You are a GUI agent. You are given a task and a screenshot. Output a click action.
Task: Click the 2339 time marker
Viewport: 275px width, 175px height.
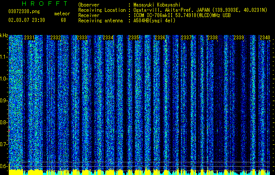pos(239,38)
